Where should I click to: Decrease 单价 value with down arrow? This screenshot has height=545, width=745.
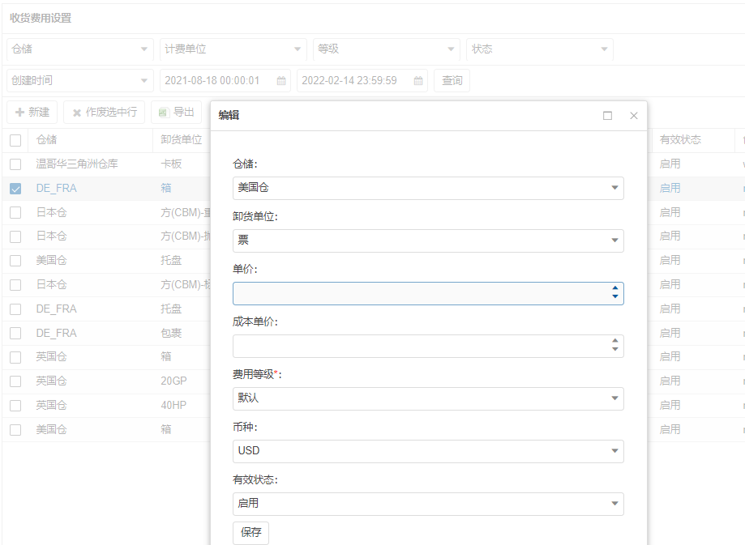pos(615,297)
